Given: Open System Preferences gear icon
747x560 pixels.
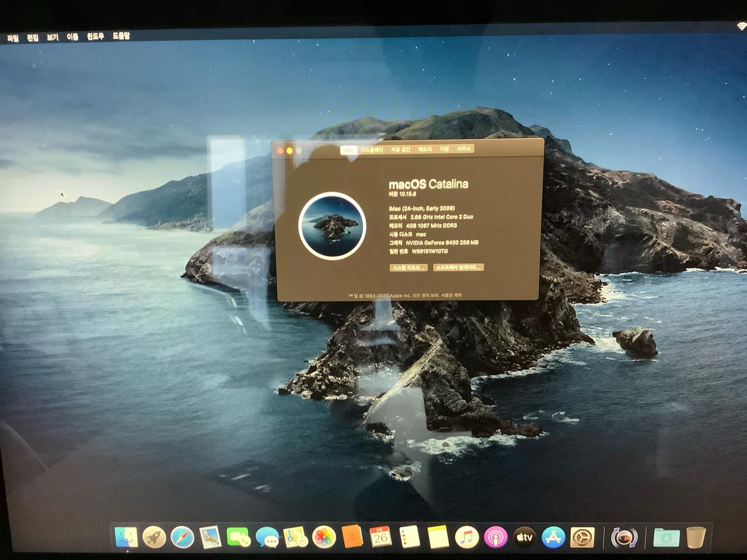Looking at the screenshot, I should click(x=581, y=537).
